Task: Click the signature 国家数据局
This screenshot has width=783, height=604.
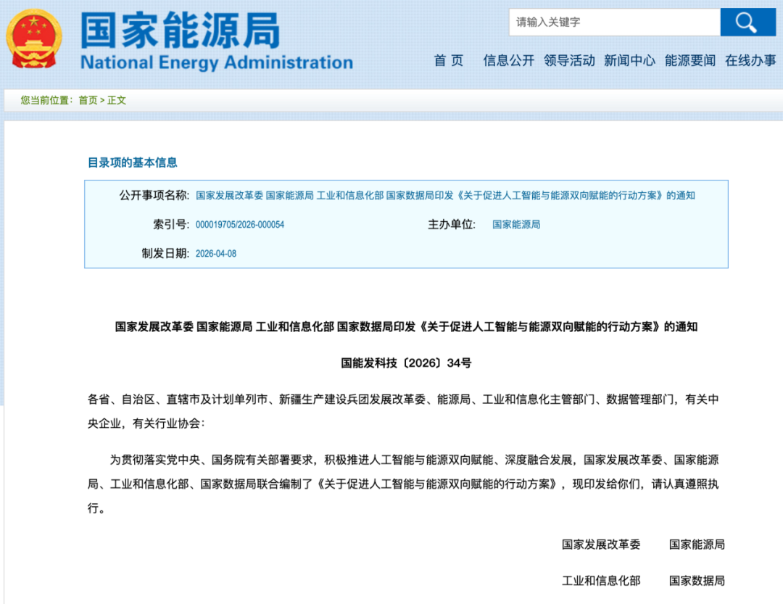Action: pyautogui.click(x=697, y=581)
